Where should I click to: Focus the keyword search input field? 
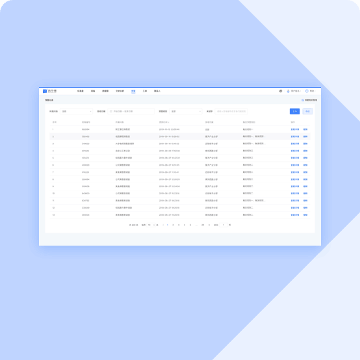(231, 111)
